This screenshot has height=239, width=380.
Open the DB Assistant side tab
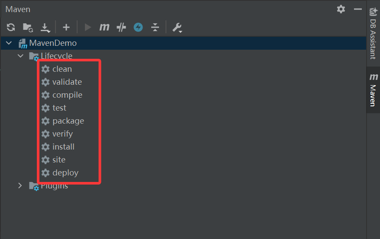coord(373,33)
